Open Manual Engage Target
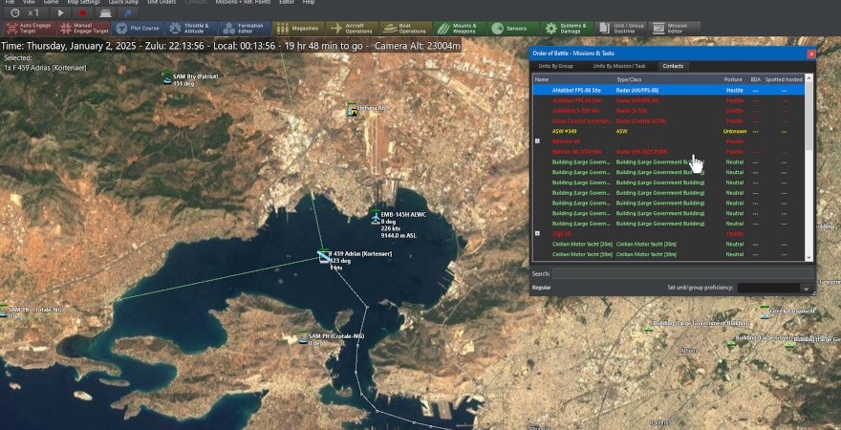841x430 pixels. (x=84, y=29)
